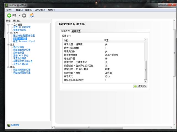Select the 纹理过滤 - 三线性优化 row
Image resolution: width=177 pixels, height=132 pixels.
(x=103, y=62)
